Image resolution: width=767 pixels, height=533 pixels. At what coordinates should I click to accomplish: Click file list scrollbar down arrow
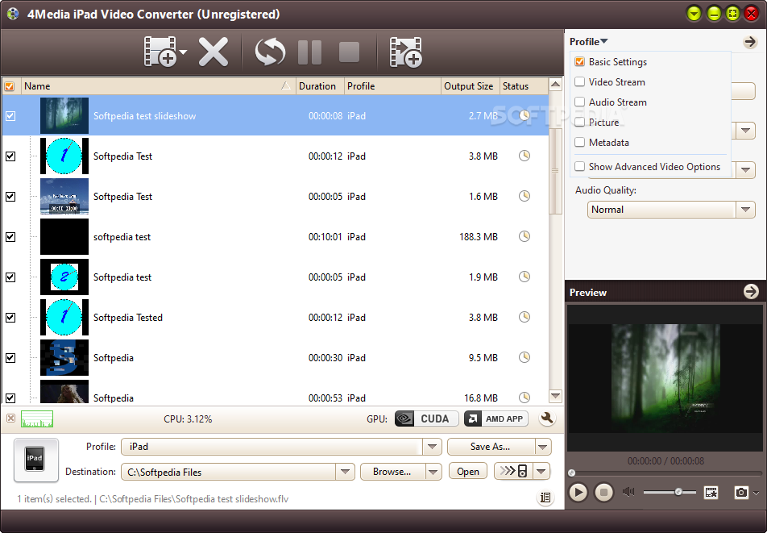tap(555, 395)
